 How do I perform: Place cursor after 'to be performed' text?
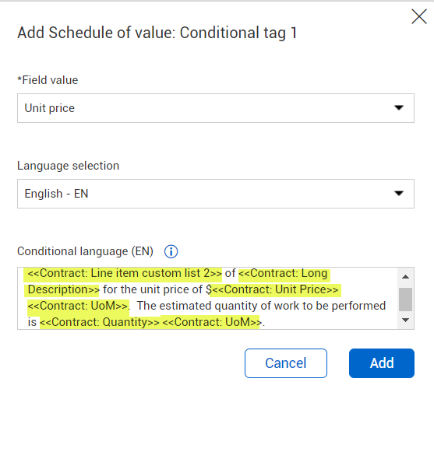point(386,306)
